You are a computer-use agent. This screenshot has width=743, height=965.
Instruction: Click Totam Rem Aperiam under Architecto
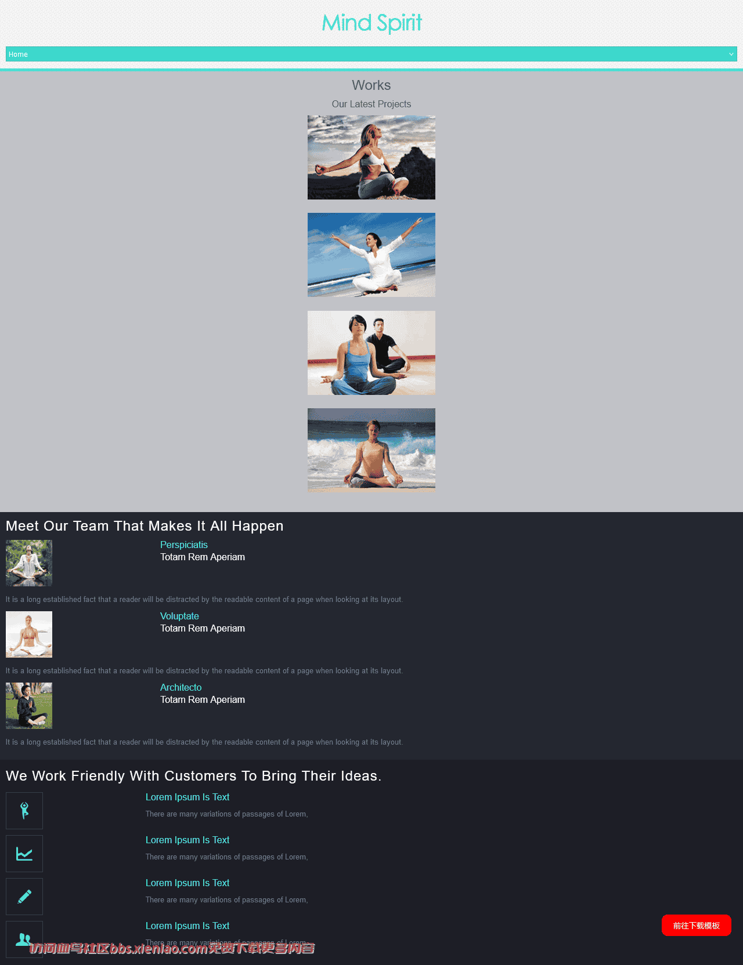click(x=203, y=699)
